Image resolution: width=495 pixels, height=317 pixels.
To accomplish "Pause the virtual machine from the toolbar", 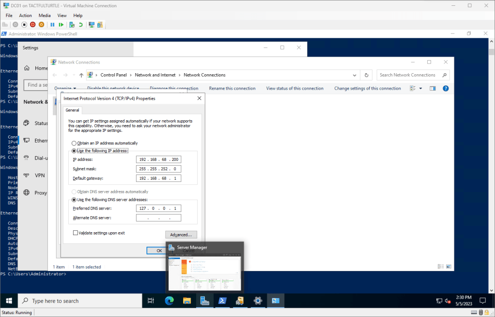I will tap(52, 25).
